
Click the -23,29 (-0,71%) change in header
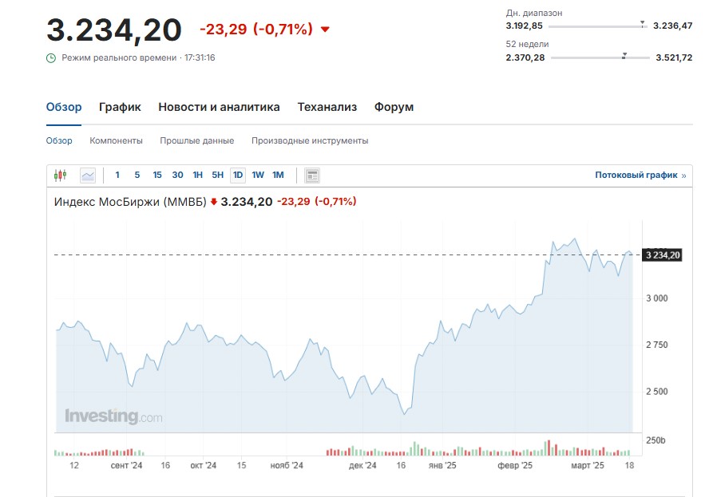point(256,30)
